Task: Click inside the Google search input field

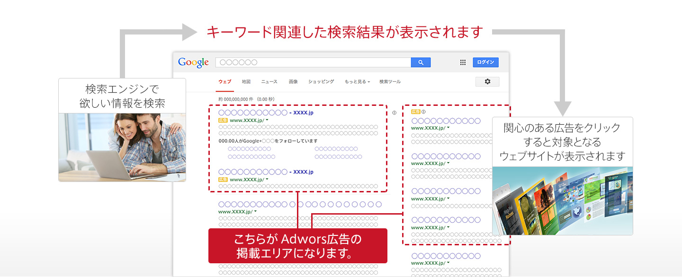Action: click(313, 62)
